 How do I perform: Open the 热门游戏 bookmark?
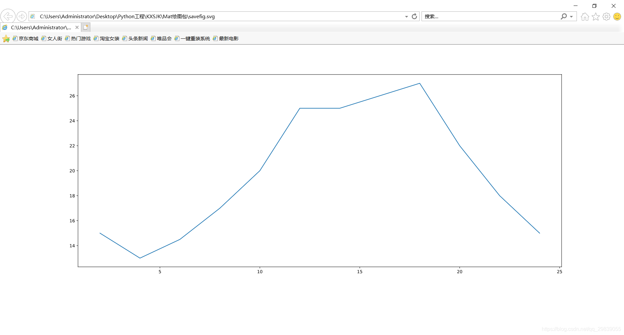coord(78,39)
